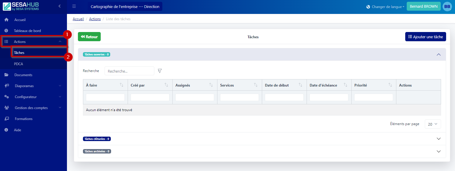
Task: Open the Éléments par page dropdown
Action: pyautogui.click(x=432, y=124)
